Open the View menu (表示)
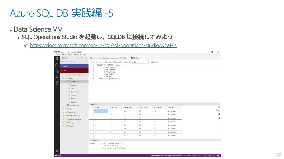284x159 pixels. (70, 55)
